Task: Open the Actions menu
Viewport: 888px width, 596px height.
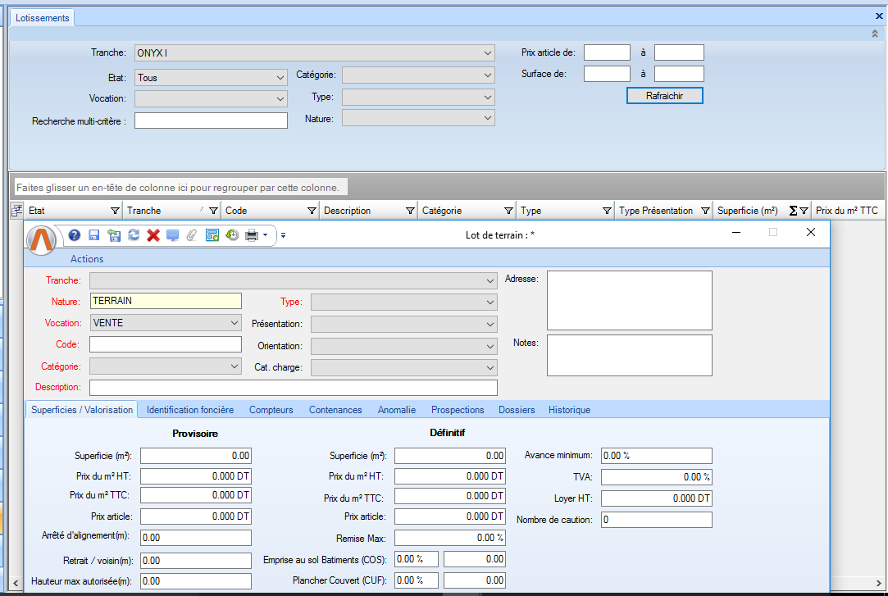Action: (x=87, y=259)
